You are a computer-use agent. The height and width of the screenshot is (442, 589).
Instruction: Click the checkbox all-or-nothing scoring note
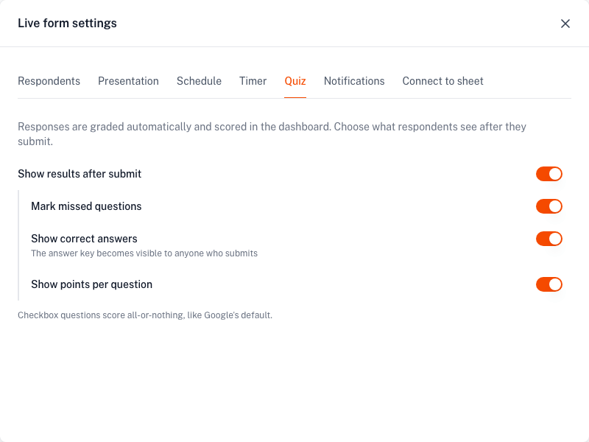(145, 315)
